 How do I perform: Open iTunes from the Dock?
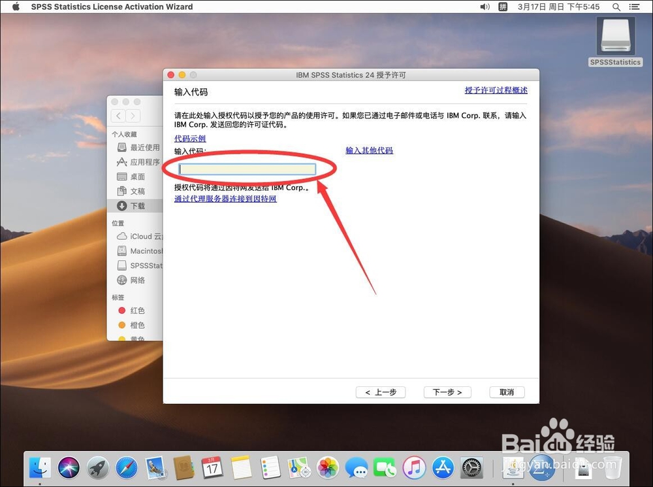[x=413, y=468]
